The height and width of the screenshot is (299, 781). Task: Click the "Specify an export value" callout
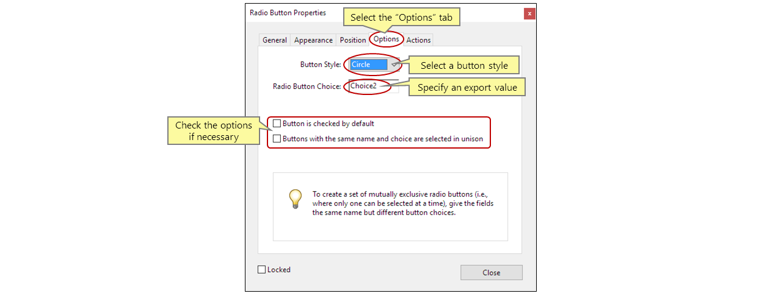coord(467,88)
